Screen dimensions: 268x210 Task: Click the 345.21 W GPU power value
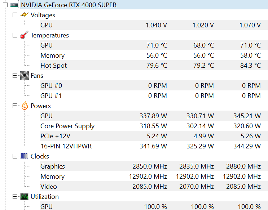[247, 116]
